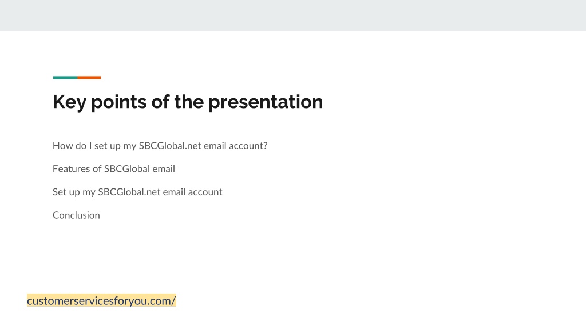This screenshot has height=329, width=586.
Task: Click the 'How do I set up' question line
Action: (x=160, y=146)
